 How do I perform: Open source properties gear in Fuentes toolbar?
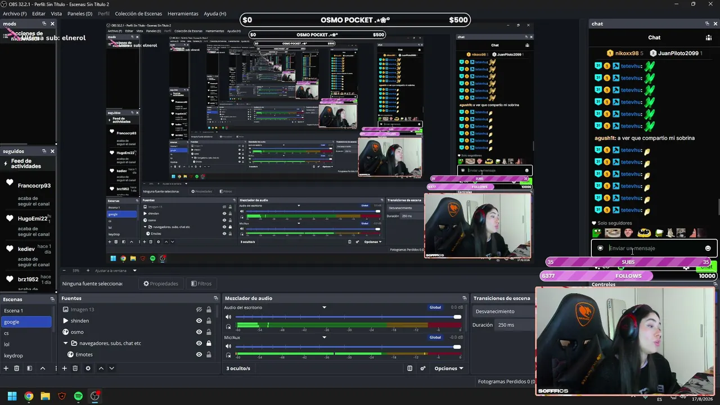[x=88, y=368]
